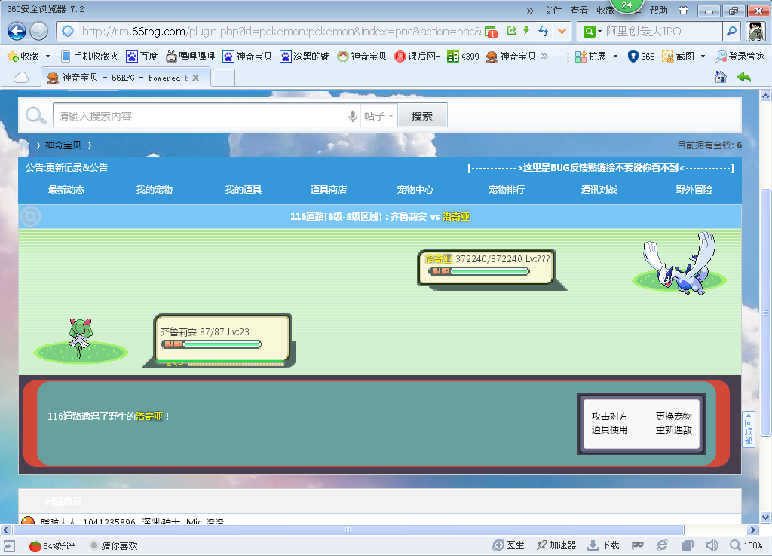
Task: Open the 哔哩哔哩 bookmark
Action: (191, 57)
